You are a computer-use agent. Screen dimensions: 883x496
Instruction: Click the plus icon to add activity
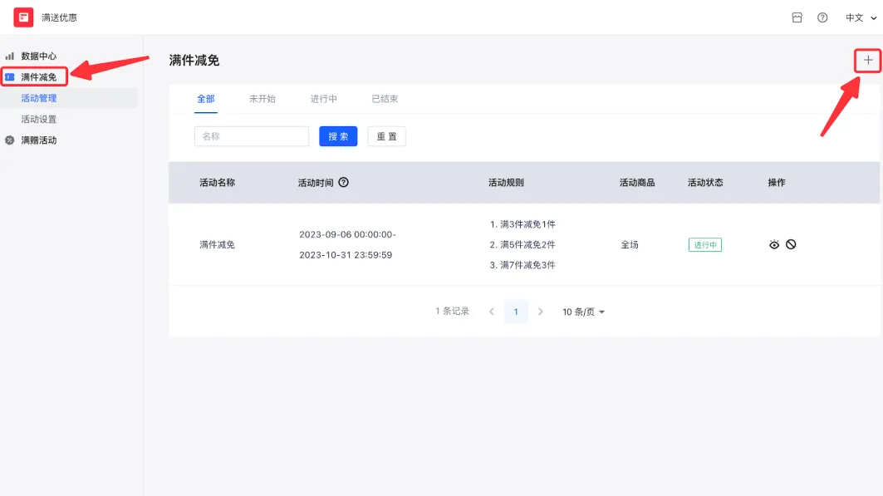tap(868, 60)
